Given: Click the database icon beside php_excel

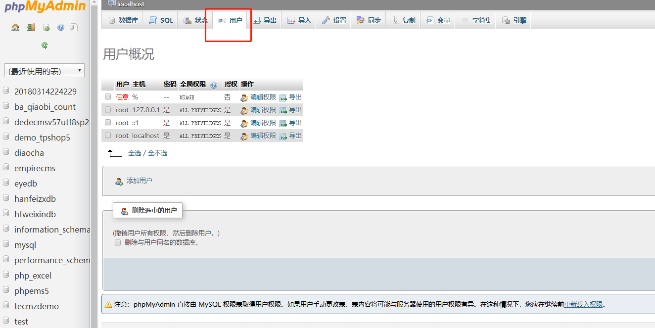Looking at the screenshot, I should click(x=6, y=275).
